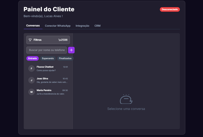Click the J avatar of Joao Silva
The width and height of the screenshot is (203, 137).
tap(31, 80)
